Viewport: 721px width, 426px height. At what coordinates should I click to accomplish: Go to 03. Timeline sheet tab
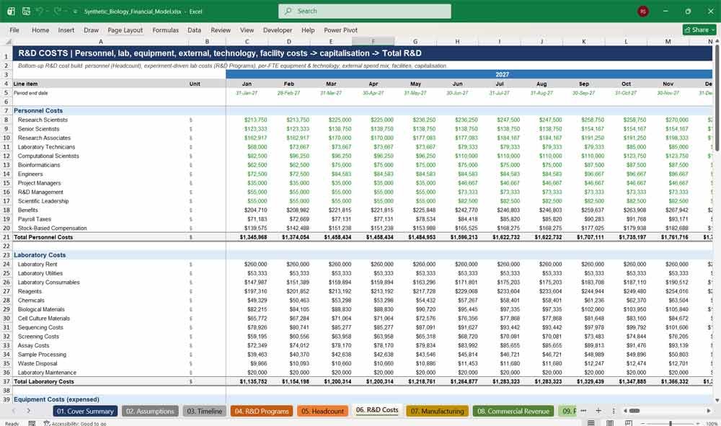point(205,411)
